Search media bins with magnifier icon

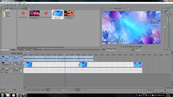click(34, 8)
